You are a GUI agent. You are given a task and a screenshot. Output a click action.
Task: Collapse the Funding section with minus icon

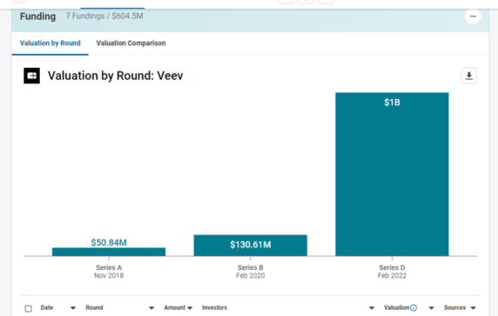(473, 16)
